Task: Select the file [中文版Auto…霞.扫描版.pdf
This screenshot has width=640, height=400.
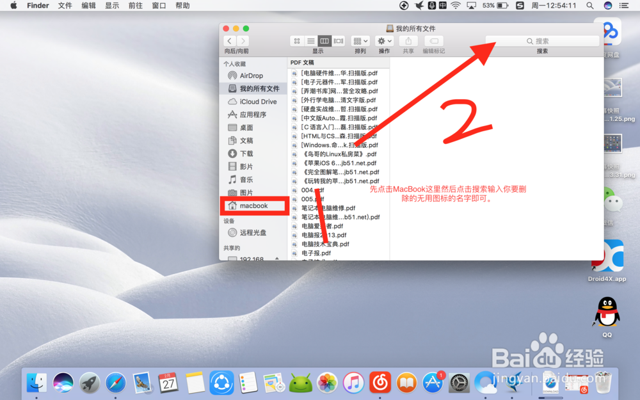Action: tap(339, 118)
